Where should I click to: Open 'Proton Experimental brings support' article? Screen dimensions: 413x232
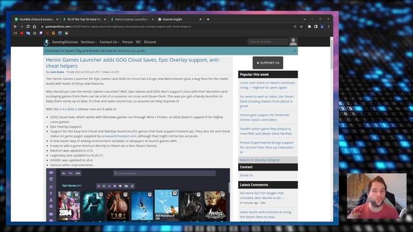tap(267, 148)
